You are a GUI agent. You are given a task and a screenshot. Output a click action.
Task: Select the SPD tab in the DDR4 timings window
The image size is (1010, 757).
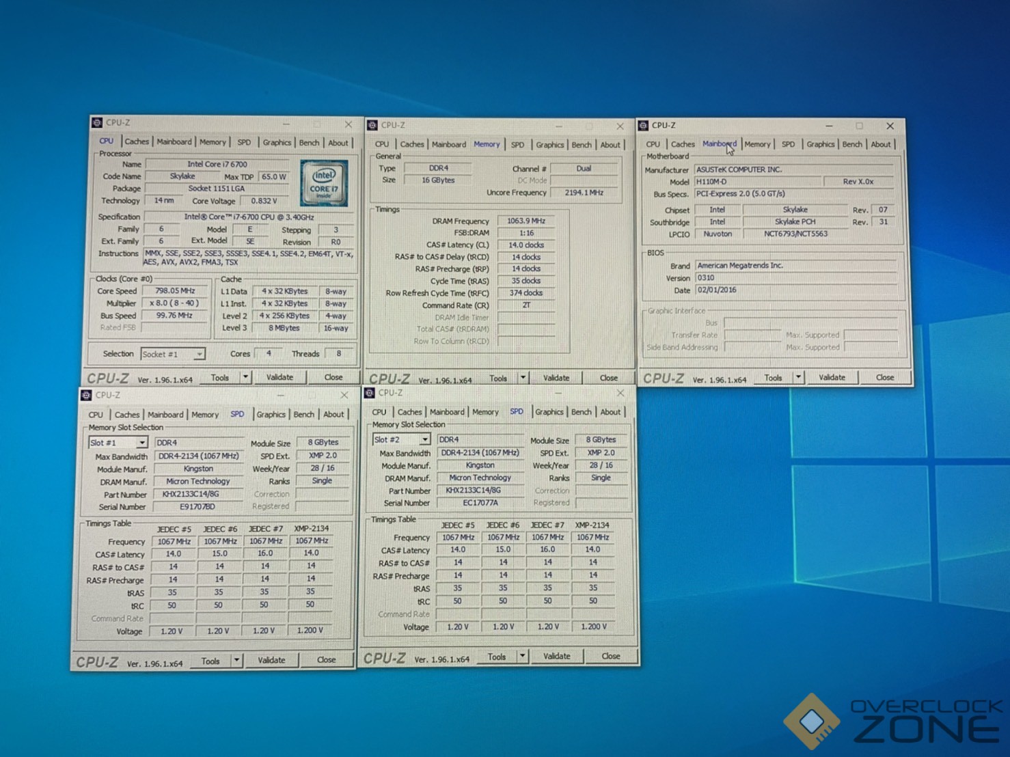pyautogui.click(x=517, y=145)
